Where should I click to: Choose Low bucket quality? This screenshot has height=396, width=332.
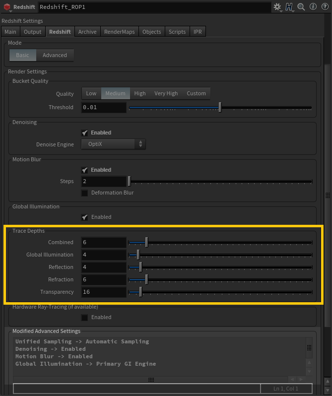coord(91,93)
